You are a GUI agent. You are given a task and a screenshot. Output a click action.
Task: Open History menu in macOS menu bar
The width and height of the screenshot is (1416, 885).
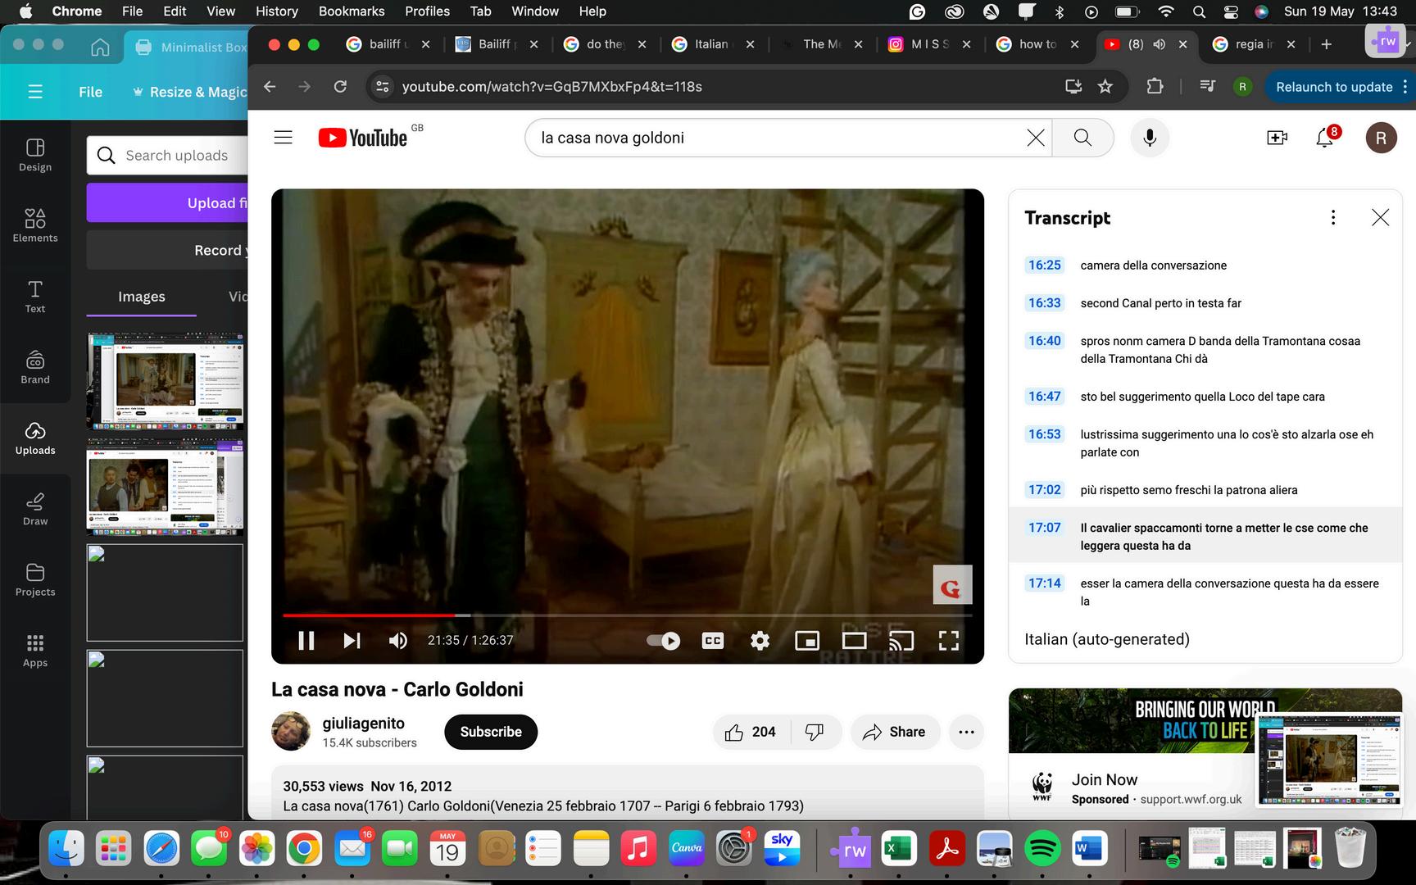point(277,11)
